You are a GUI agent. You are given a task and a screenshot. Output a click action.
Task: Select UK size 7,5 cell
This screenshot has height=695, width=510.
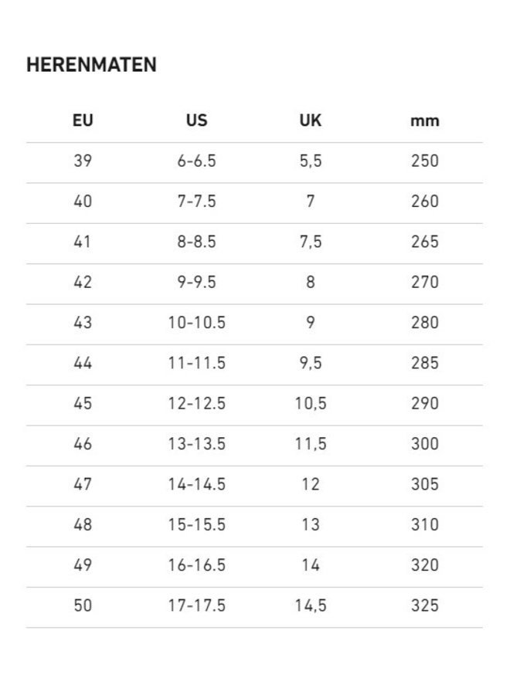pos(310,242)
